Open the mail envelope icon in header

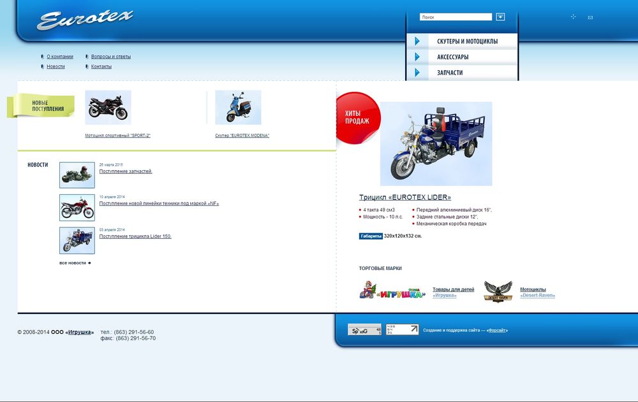pos(590,17)
